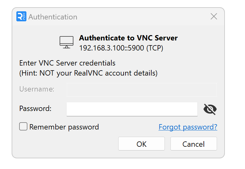Click the "Username:" label
This screenshot has width=245, height=169.
point(37,89)
